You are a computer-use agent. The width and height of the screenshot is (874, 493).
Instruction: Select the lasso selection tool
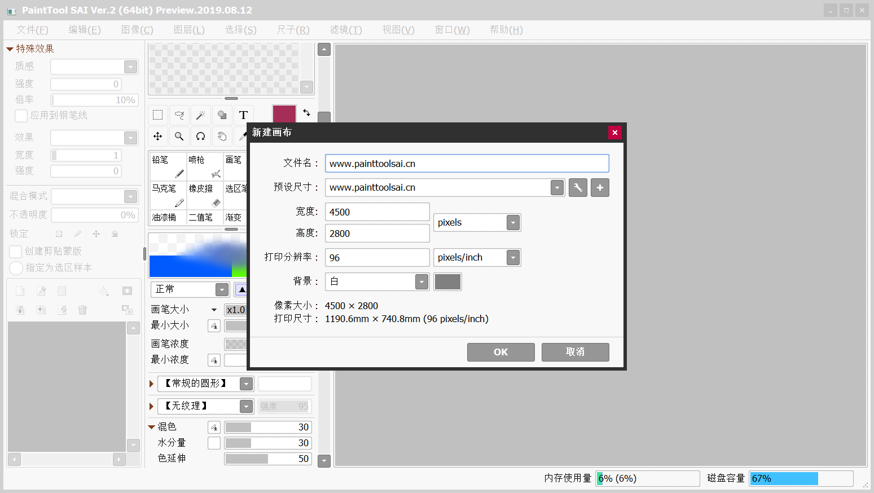click(179, 115)
